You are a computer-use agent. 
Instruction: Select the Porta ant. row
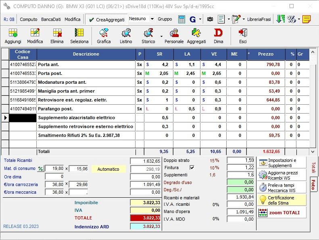155,64
